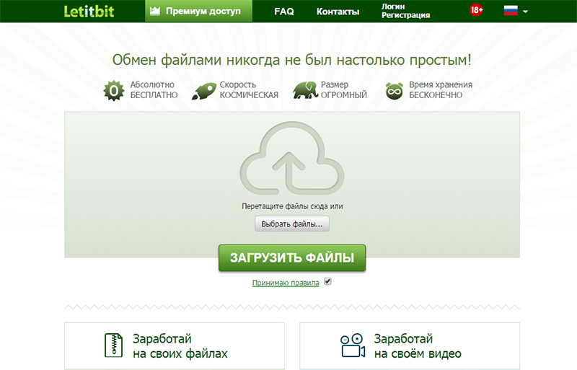Click the Размер ОГРОМНЫЙ text
This screenshot has width=577, height=370.
[x=344, y=90]
